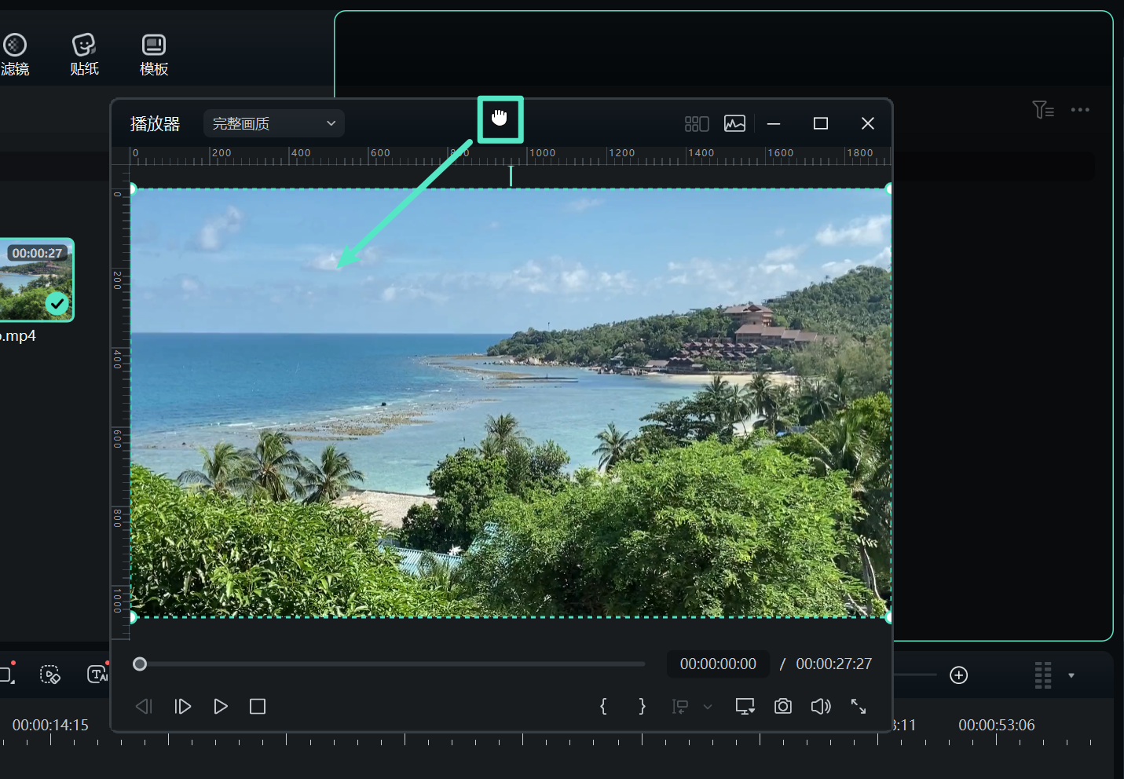Image resolution: width=1124 pixels, height=779 pixels.
Task: Click the current timecode 00:00:00:00 field
Action: (x=718, y=664)
